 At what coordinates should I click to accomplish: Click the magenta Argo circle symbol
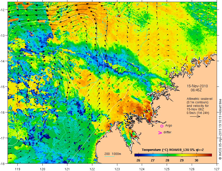[x=162, y=126]
